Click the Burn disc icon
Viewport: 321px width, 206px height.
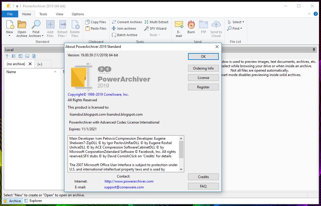[191, 25]
